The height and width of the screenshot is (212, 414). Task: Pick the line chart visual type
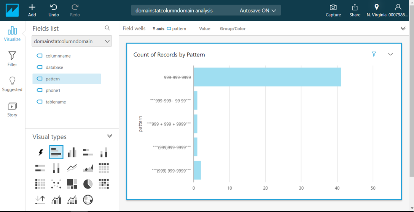pos(72,168)
